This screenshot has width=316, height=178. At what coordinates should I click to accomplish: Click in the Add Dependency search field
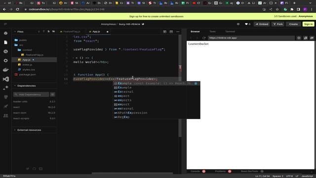coord(31,94)
